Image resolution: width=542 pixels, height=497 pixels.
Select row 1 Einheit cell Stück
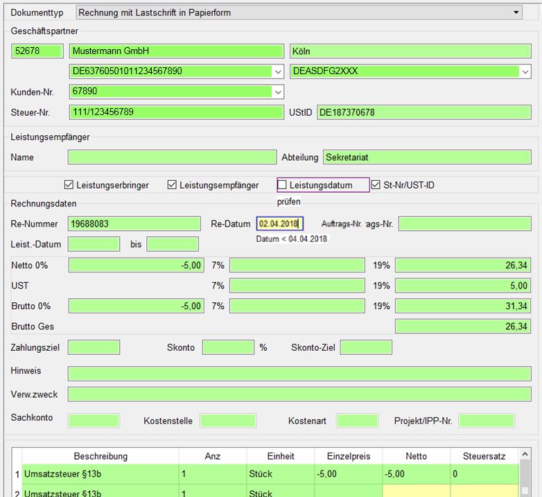coord(281,474)
